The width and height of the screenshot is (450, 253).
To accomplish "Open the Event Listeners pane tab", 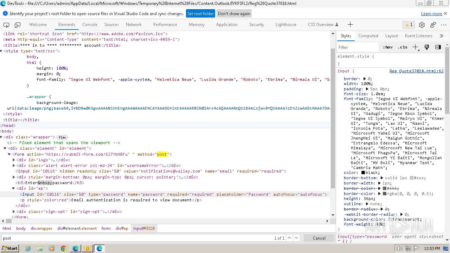I will point(418,36).
